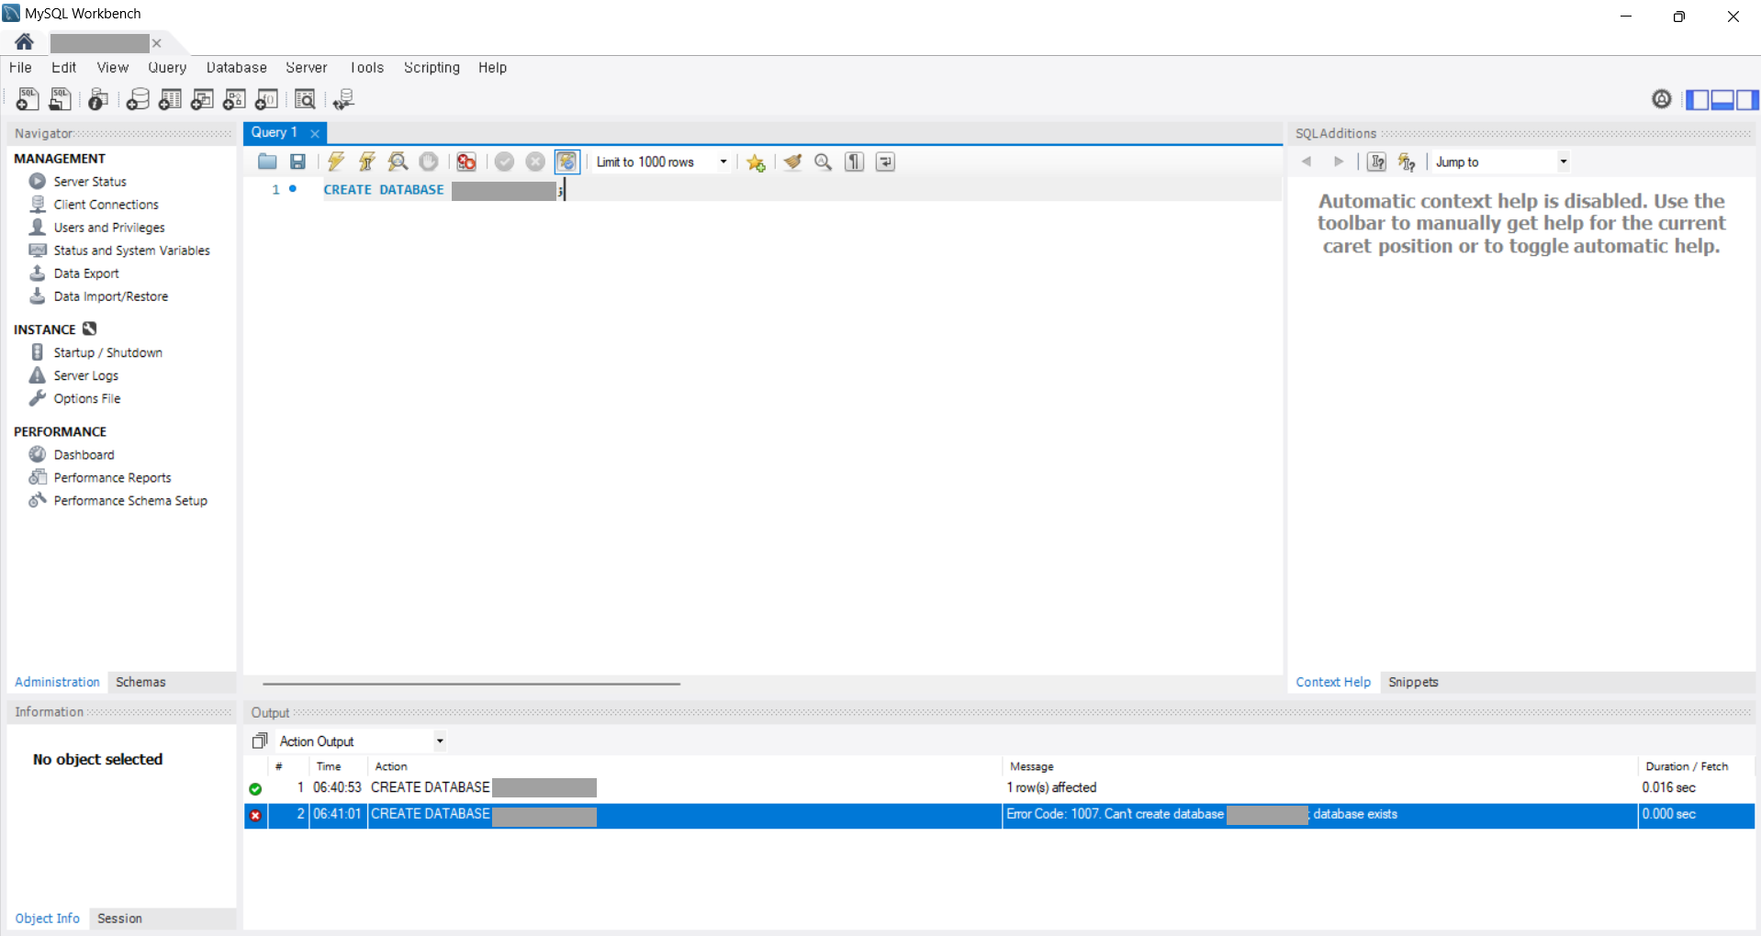Open the File menu
This screenshot has width=1761, height=936.
20,68
